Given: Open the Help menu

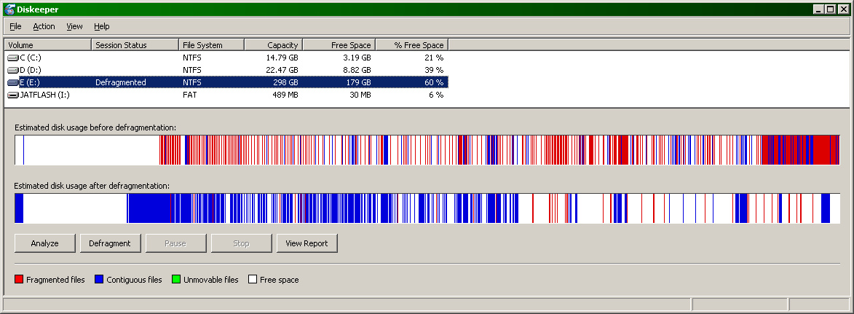Looking at the screenshot, I should click(x=101, y=26).
